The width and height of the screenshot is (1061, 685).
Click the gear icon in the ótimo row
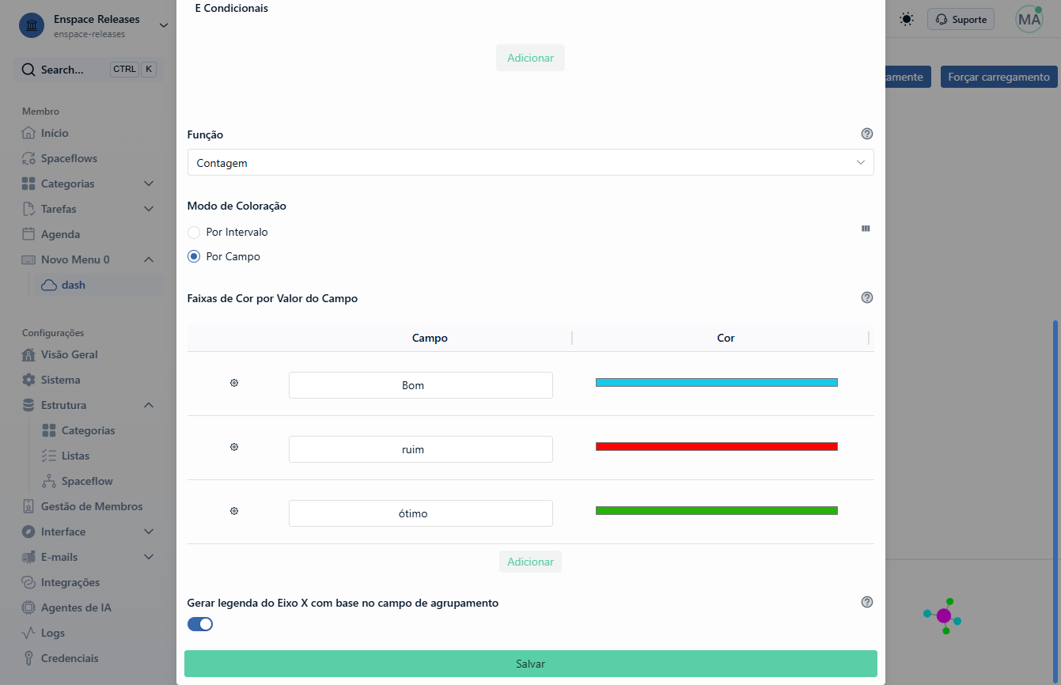[234, 512]
